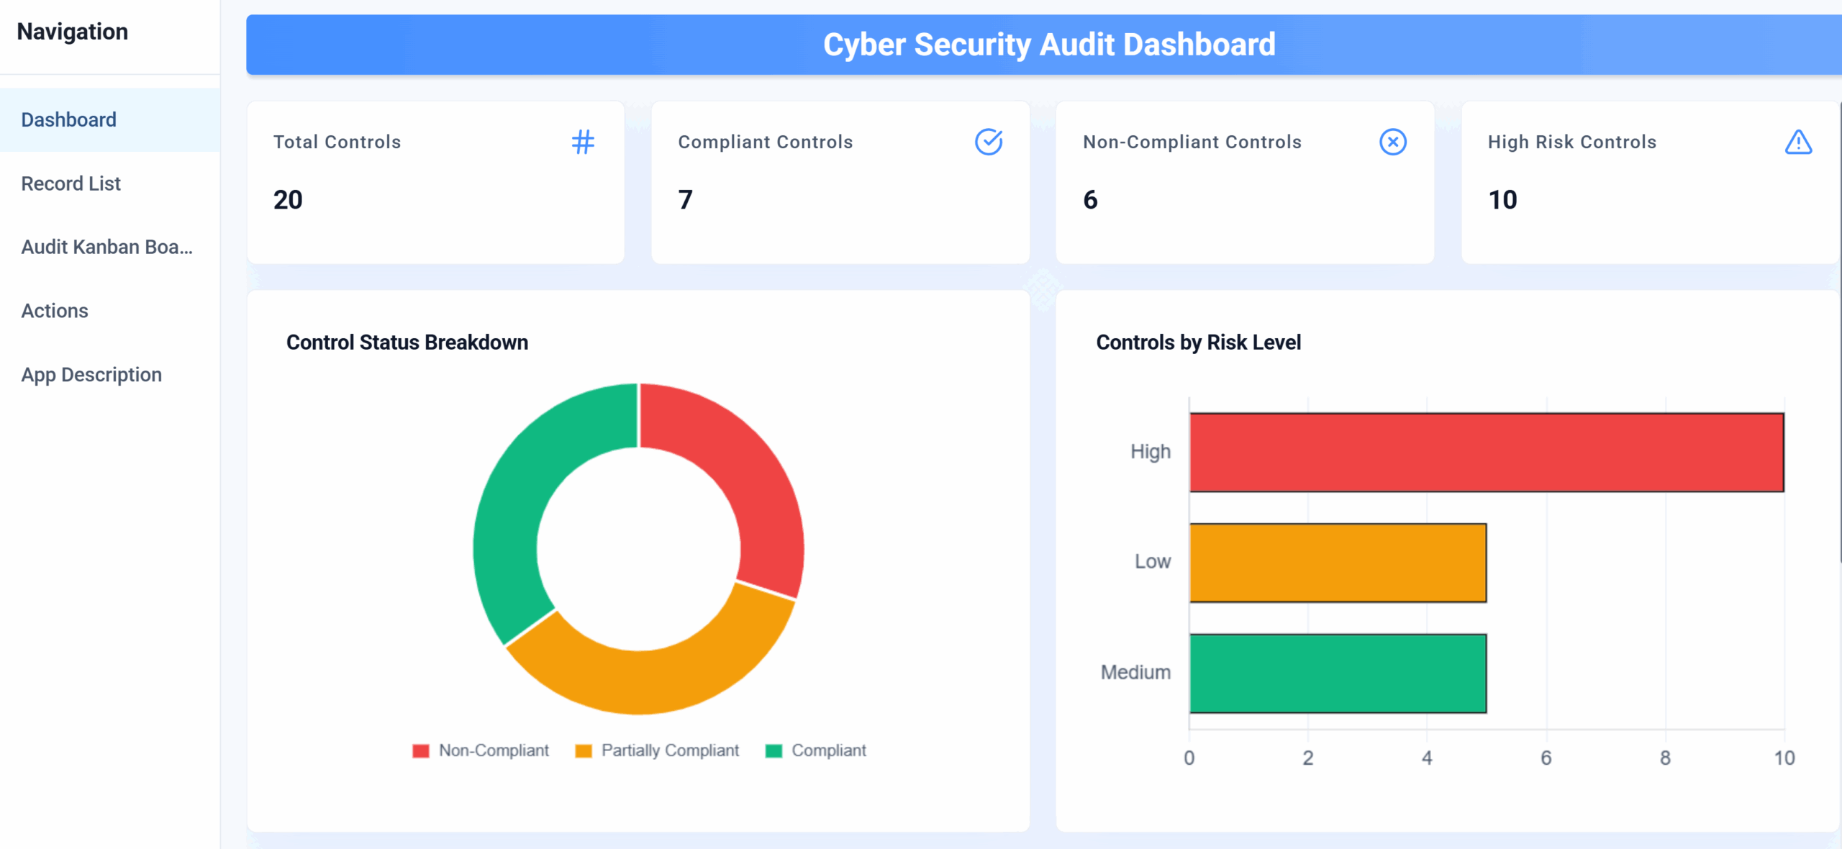
Task: Click the Controls by Risk Level title
Action: click(1198, 342)
